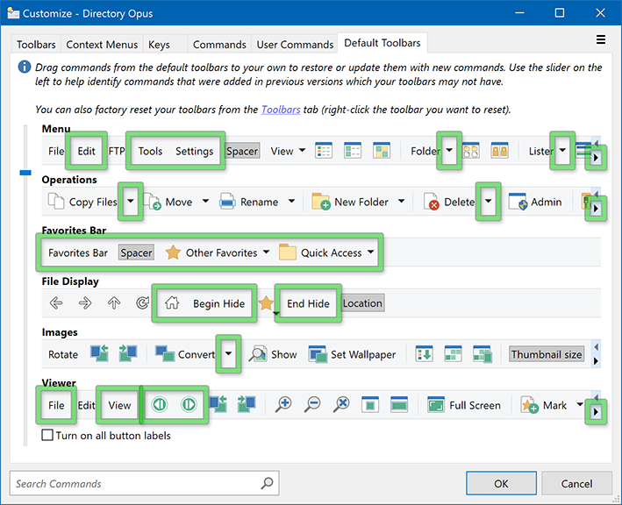622x505 pixels.
Task: Click the blue version slider handle
Action: coord(25,173)
